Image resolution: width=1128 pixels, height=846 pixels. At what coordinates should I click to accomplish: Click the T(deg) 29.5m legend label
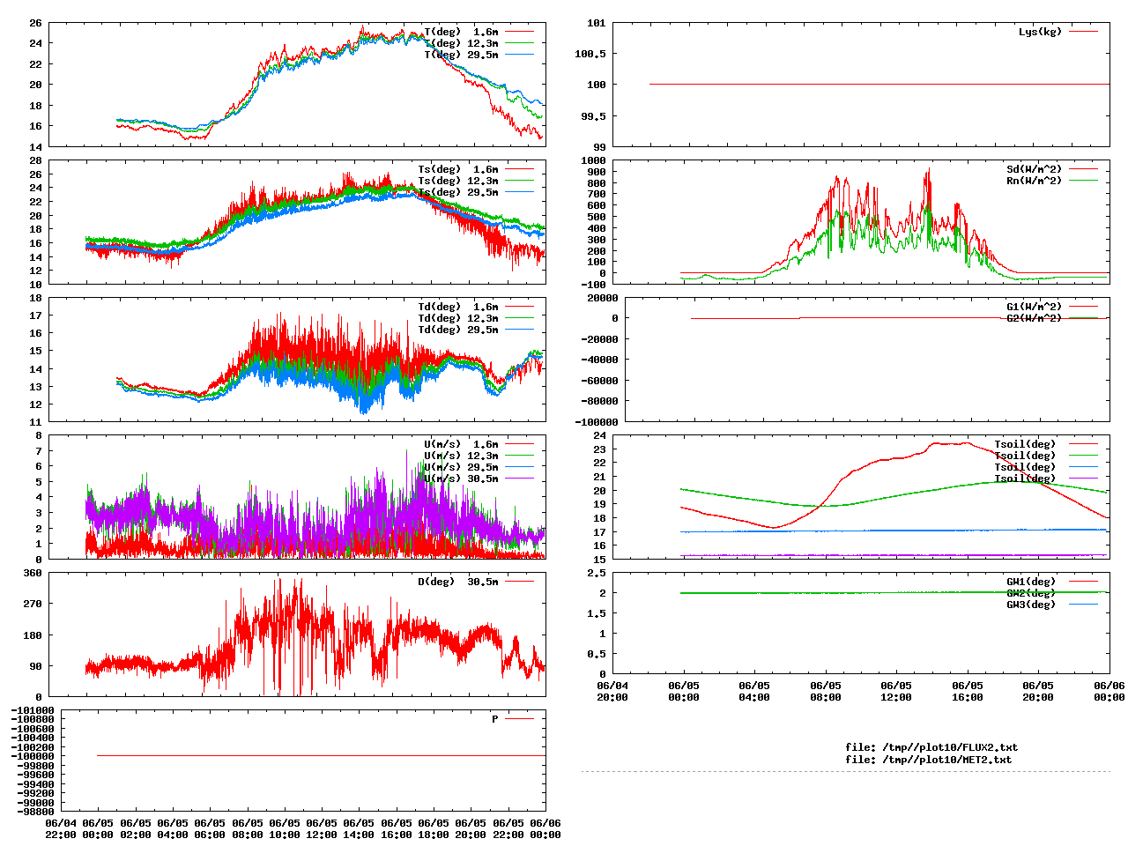461,55
